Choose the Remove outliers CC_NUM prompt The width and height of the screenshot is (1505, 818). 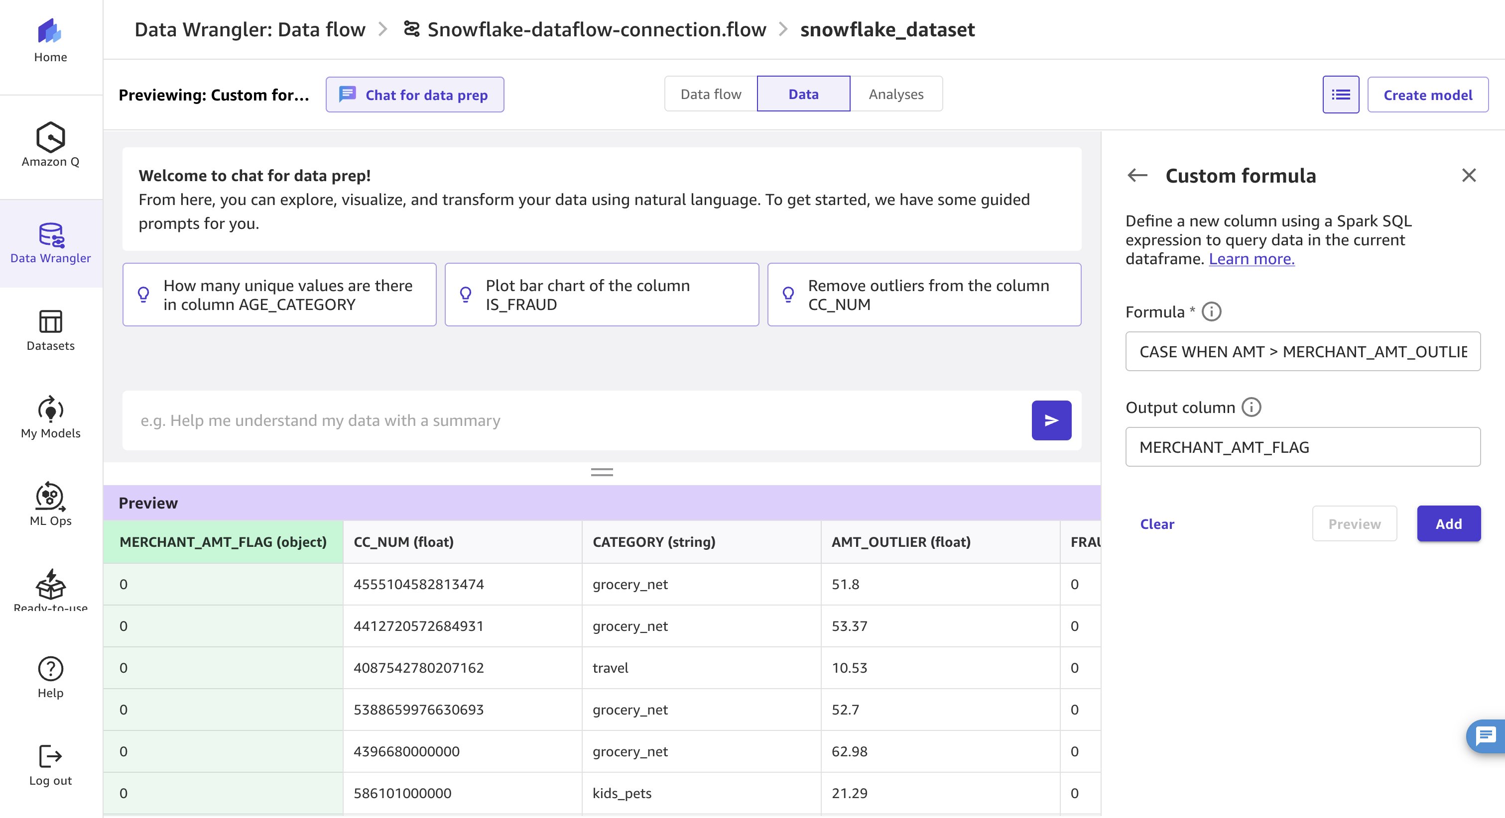pyautogui.click(x=924, y=294)
